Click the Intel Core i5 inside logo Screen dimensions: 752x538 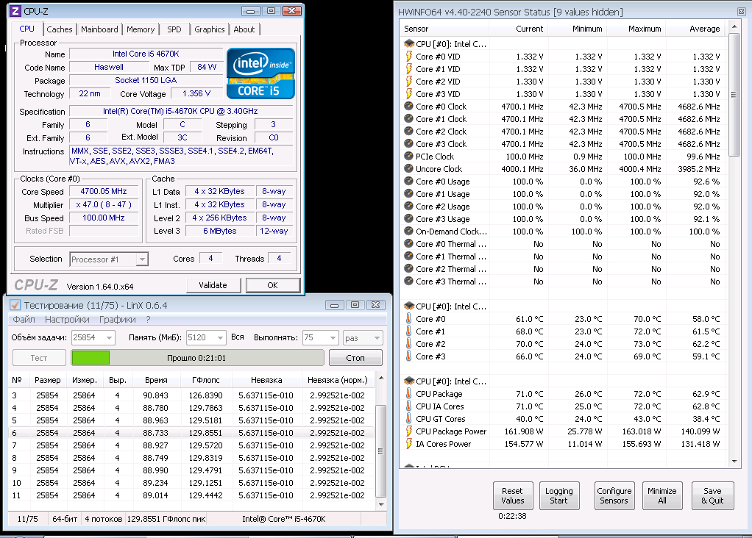tap(260, 73)
